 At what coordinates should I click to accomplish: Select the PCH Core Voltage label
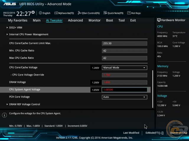click(x=19, y=97)
